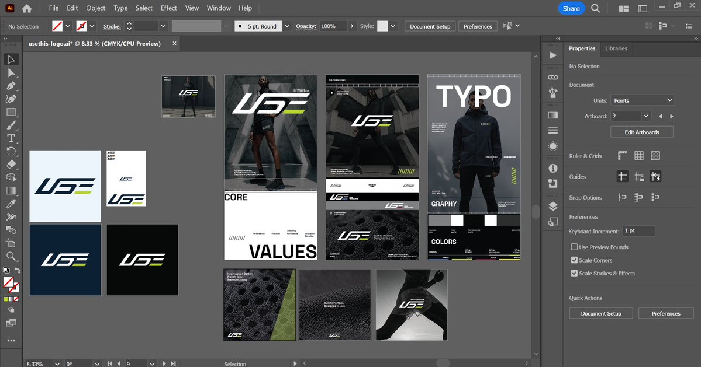Toggle Scale Strokes & Effects checkbox
The width and height of the screenshot is (701, 367).
click(575, 274)
